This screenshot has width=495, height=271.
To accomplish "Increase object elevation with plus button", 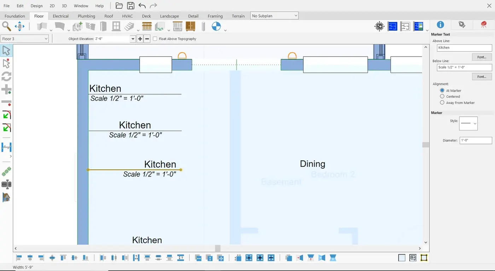I will point(140,39).
